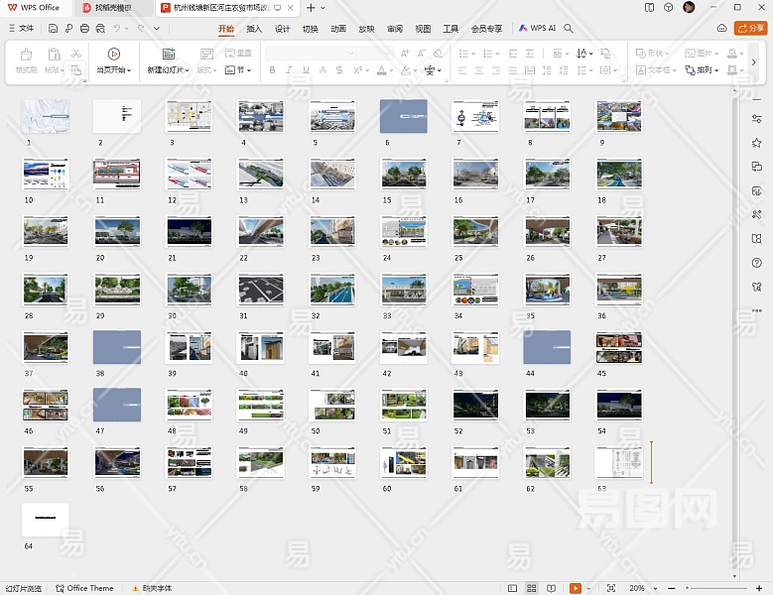Click the WPS AI button
Screen dimensions: 773x595
pyautogui.click(x=537, y=29)
